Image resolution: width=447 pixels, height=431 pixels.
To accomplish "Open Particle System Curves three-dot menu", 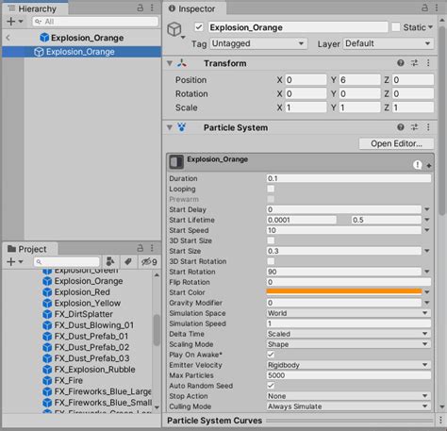I will [440, 420].
